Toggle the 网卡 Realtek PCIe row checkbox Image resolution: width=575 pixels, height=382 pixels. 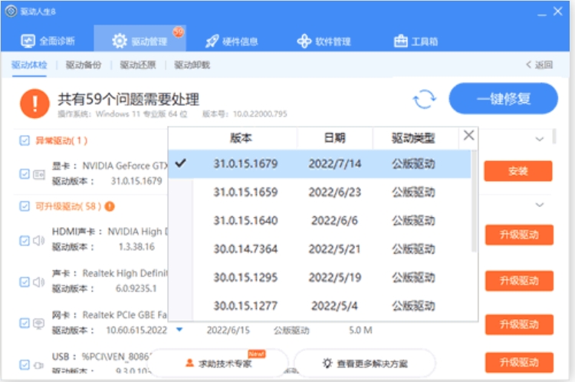25,323
